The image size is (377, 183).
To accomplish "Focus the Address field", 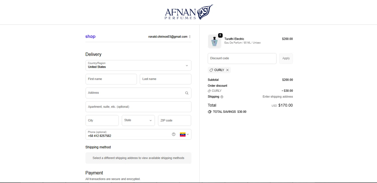I will coord(138,93).
